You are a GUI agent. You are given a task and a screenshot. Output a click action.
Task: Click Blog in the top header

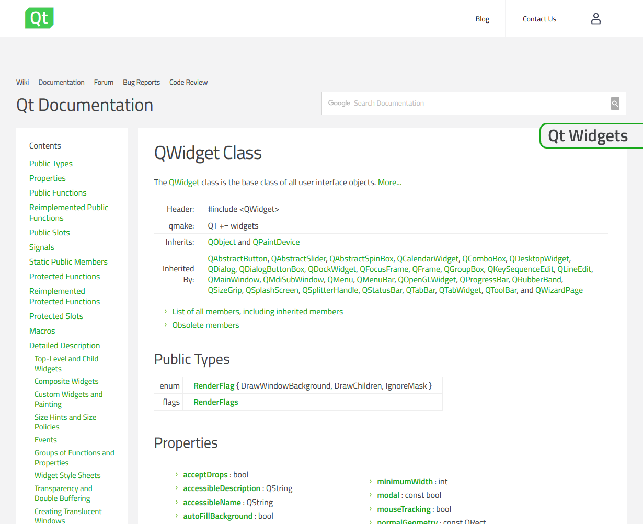pos(482,19)
